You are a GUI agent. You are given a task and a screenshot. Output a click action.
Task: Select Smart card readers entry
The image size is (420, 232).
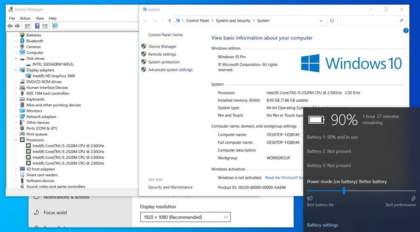[42, 175]
